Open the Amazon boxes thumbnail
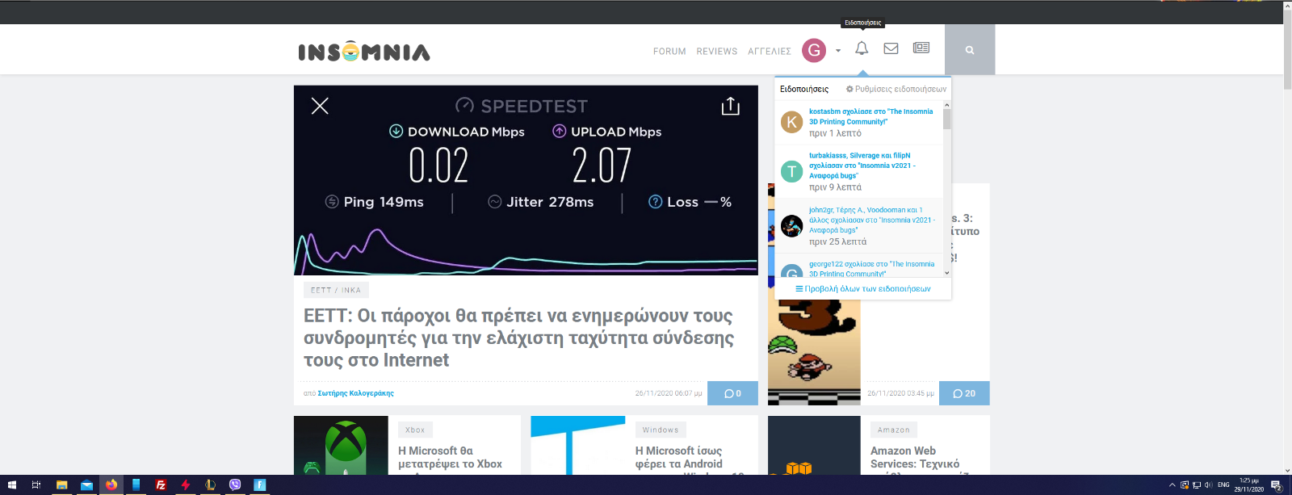Viewport: 1292px width, 495px height. [x=814, y=445]
